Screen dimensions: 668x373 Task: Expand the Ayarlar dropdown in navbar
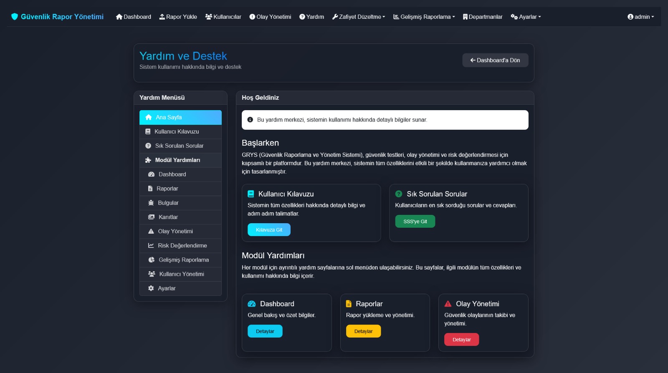coord(526,17)
